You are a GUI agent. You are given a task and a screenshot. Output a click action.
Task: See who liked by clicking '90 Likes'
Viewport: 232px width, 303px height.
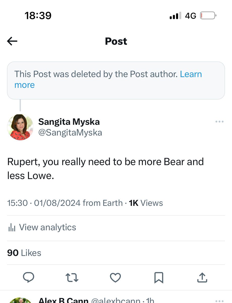24,252
